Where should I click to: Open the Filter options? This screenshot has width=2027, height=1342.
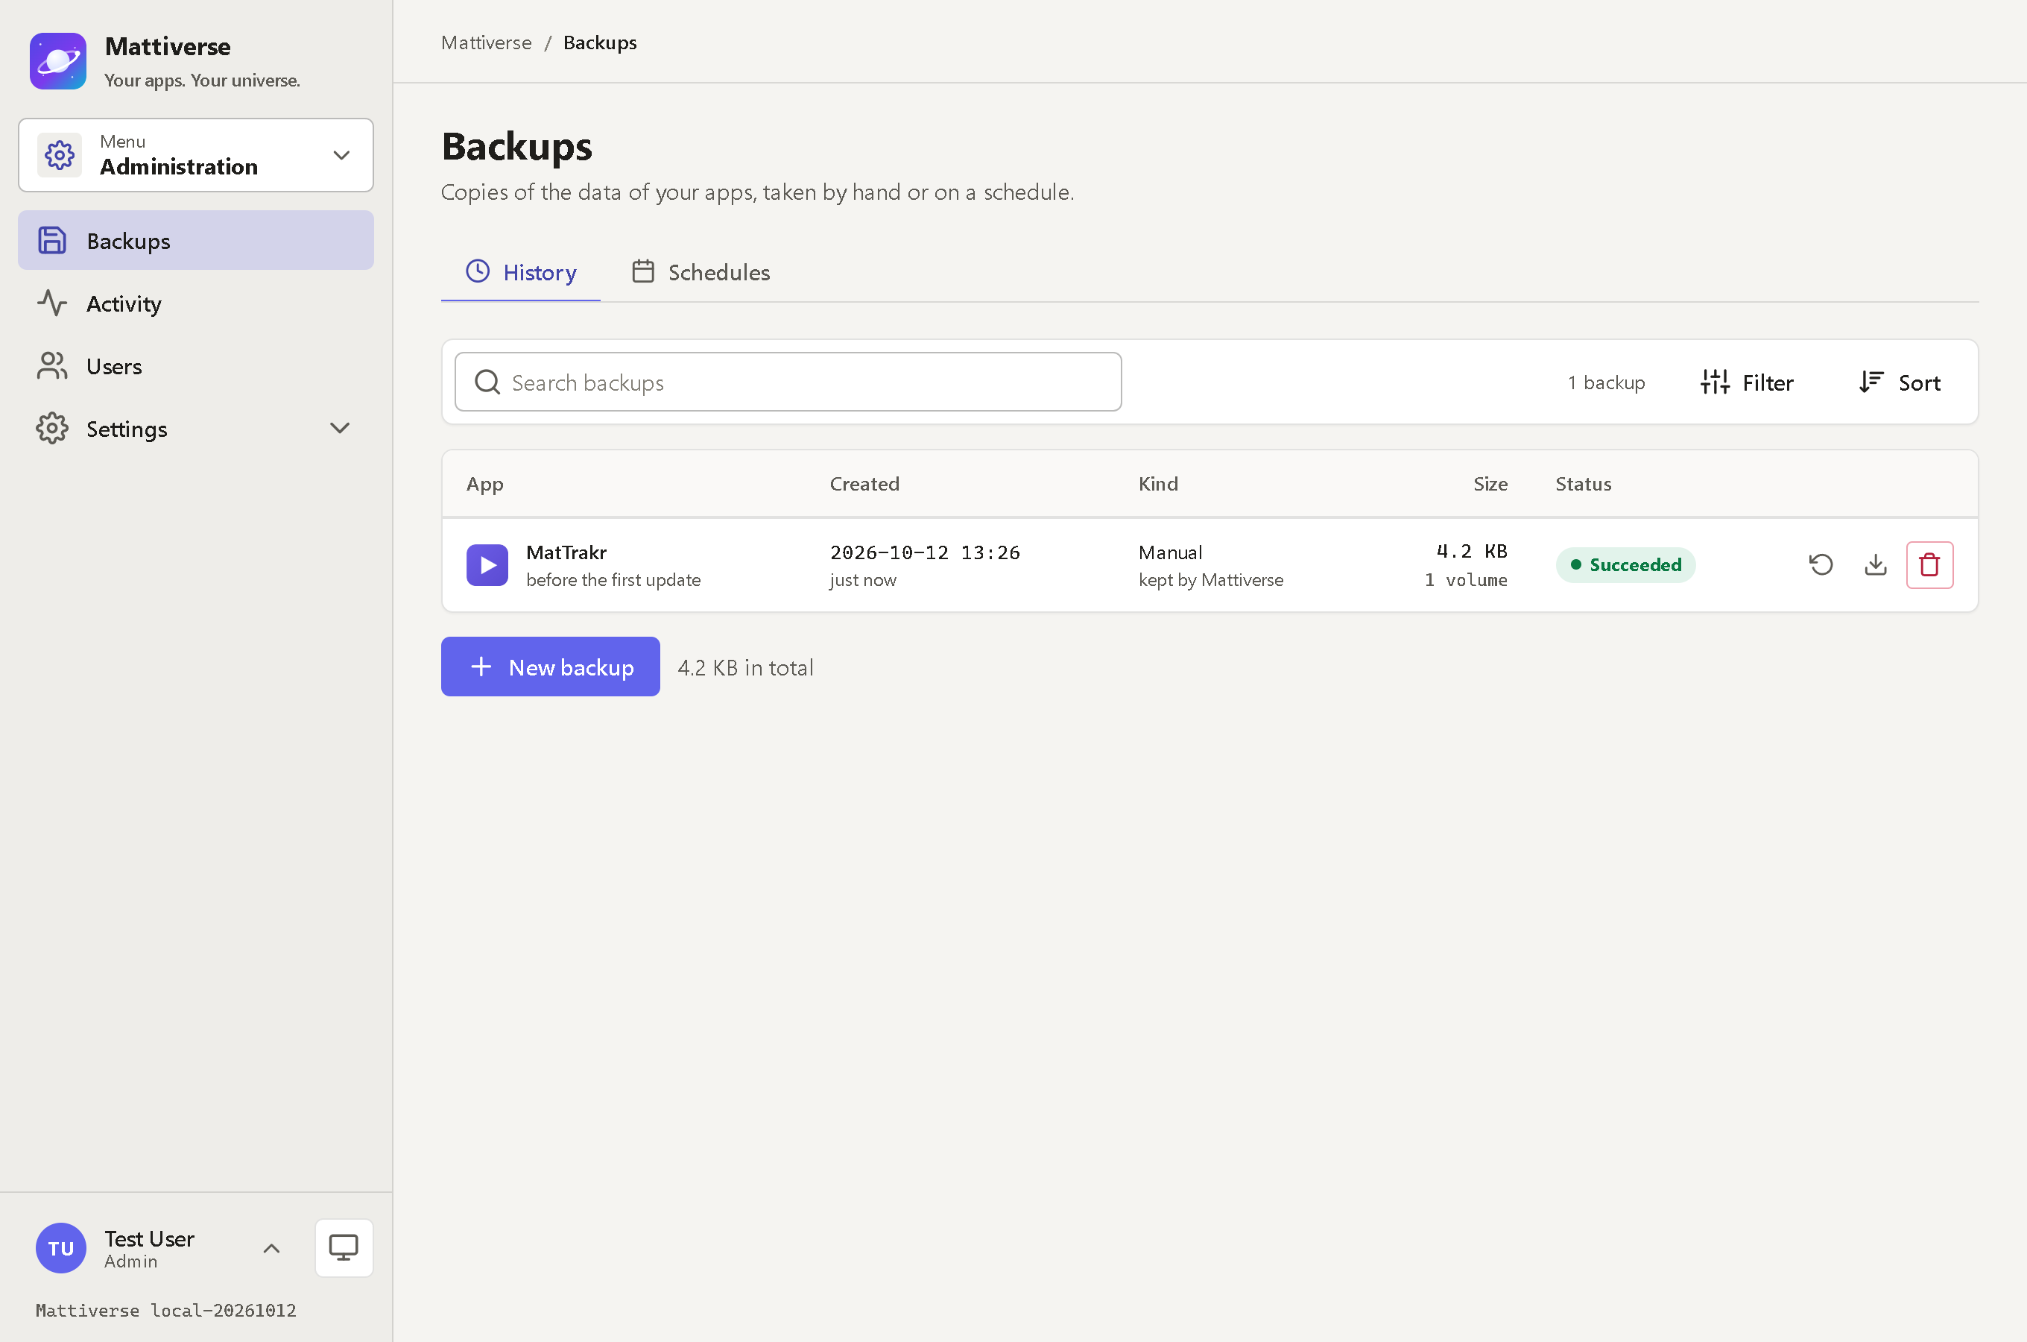[x=1747, y=382]
